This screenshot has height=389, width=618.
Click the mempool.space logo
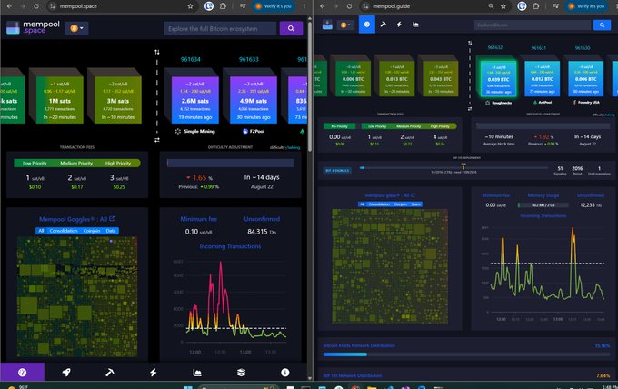[33, 27]
